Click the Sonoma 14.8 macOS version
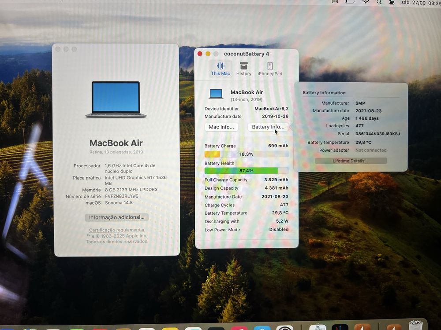This screenshot has width=441, height=330. click(x=119, y=202)
